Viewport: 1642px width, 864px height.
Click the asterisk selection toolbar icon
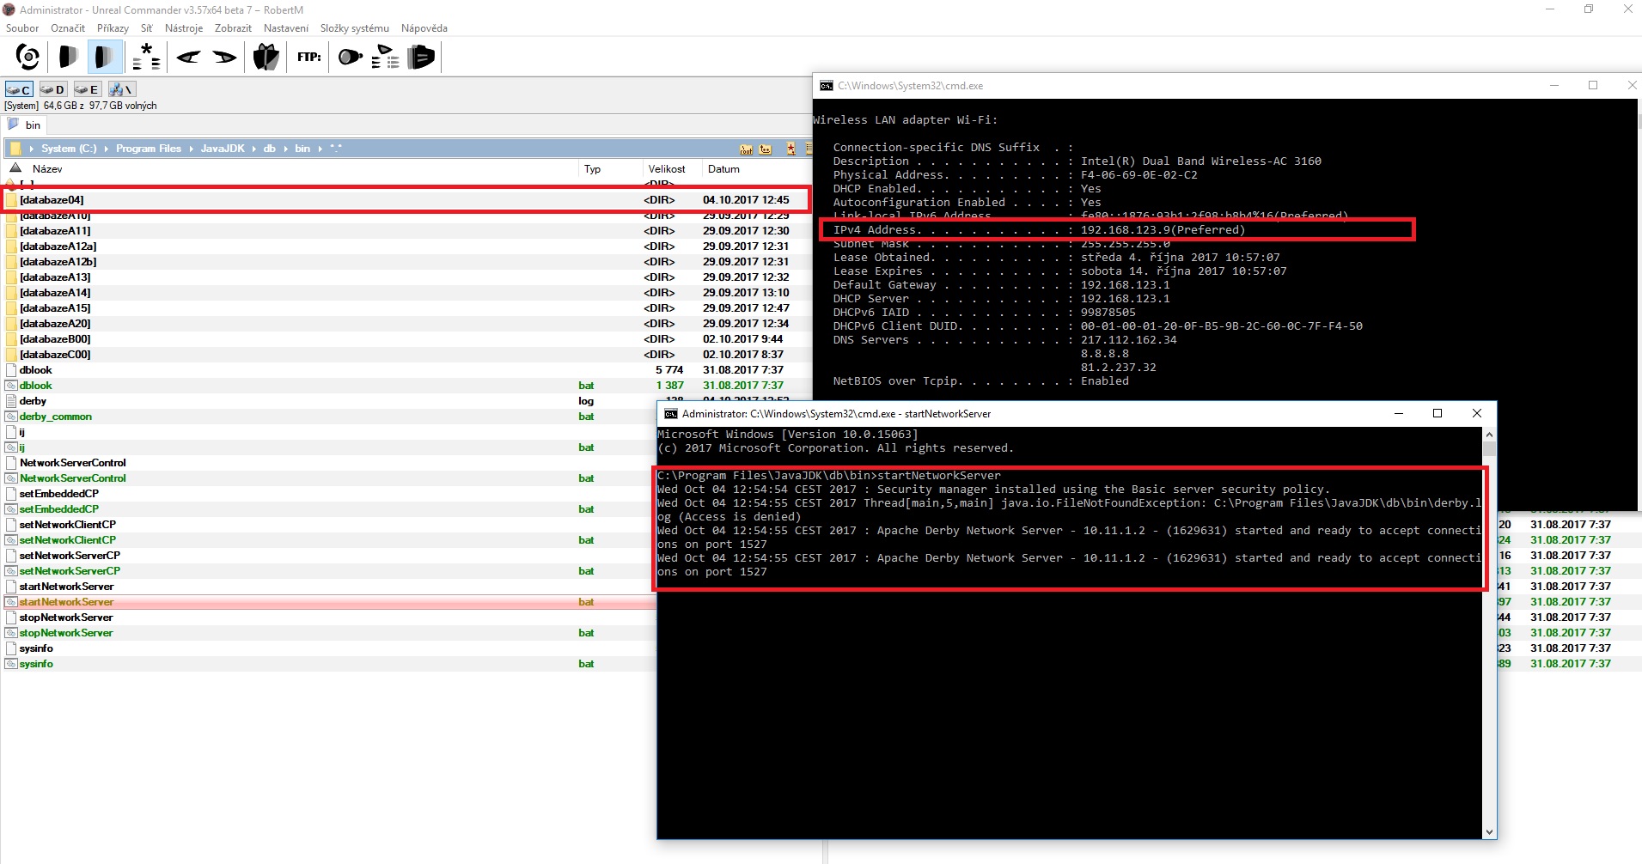[x=146, y=58]
